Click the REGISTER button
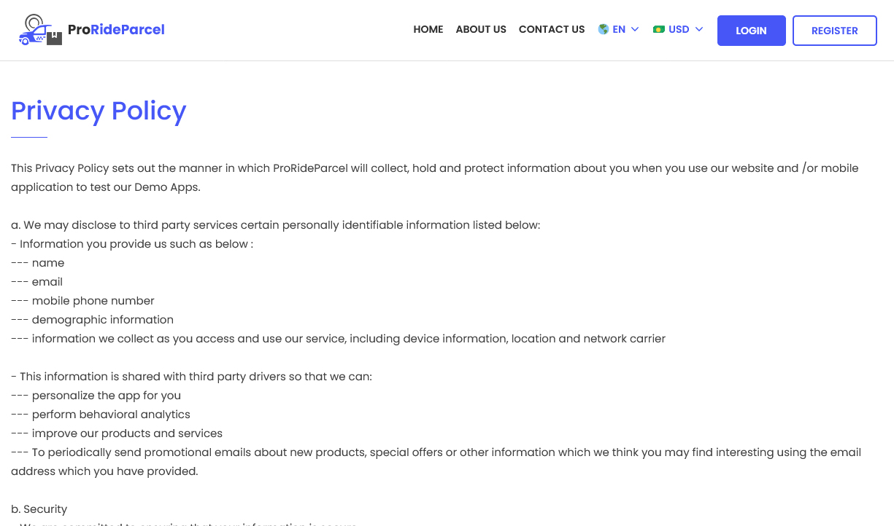The height and width of the screenshot is (526, 894). [835, 31]
